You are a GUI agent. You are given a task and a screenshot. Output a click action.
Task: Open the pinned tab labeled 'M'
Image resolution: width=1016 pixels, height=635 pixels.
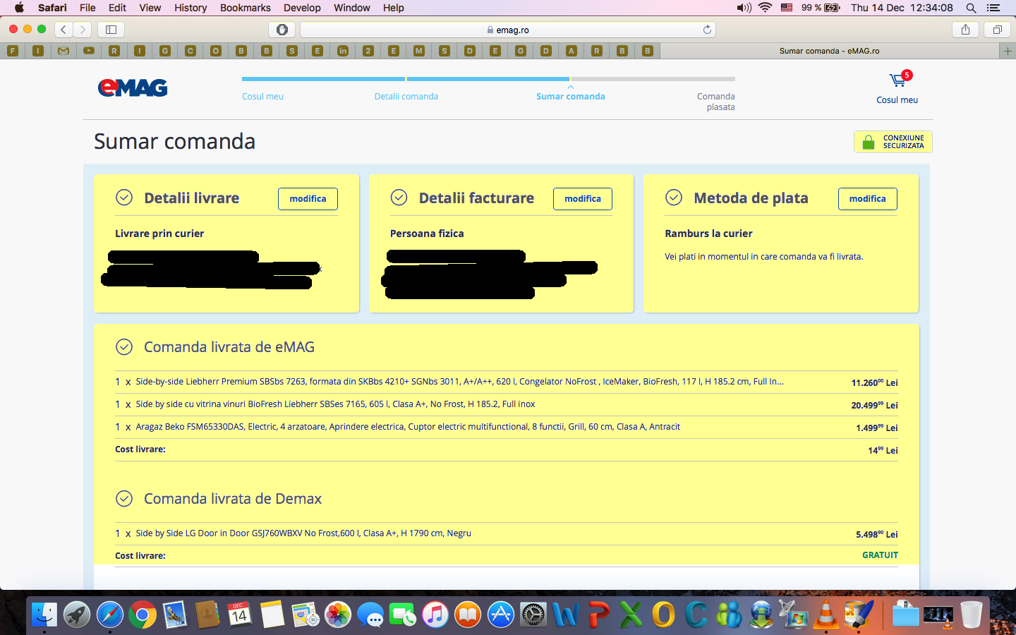(x=419, y=51)
